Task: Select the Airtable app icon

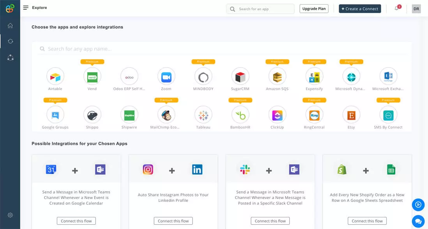Action: [55, 76]
